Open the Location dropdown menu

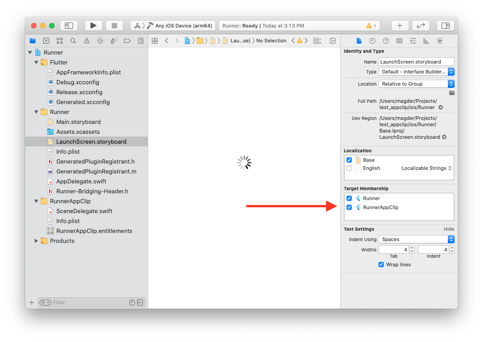[x=416, y=84]
